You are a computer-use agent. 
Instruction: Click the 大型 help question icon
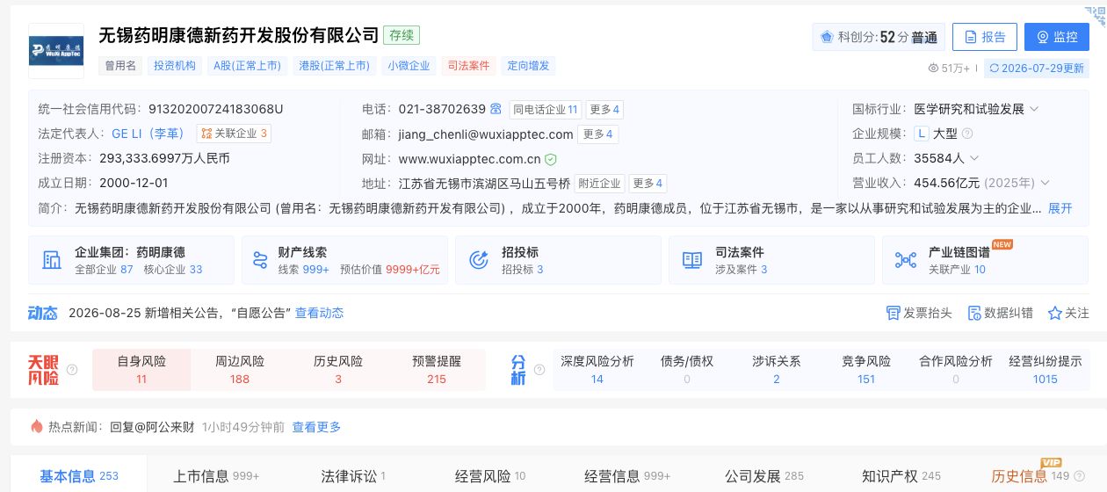coord(967,134)
